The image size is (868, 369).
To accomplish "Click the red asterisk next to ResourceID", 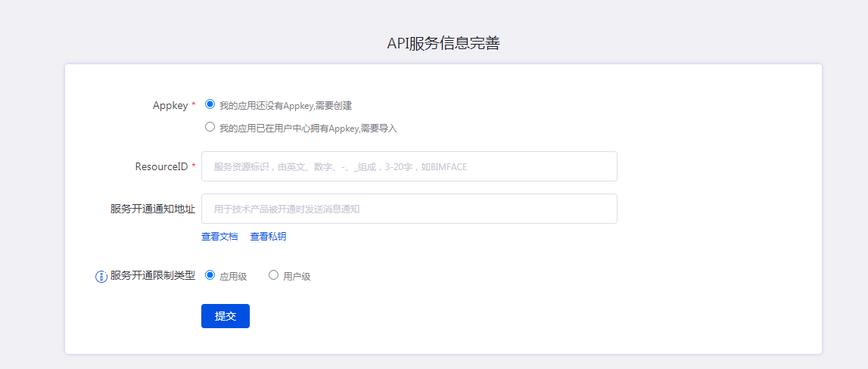I will (x=194, y=166).
